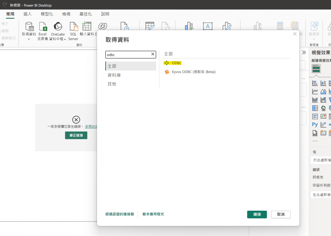Switch to the 說明 ribbon tab
The height and width of the screenshot is (236, 331).
[x=105, y=14]
